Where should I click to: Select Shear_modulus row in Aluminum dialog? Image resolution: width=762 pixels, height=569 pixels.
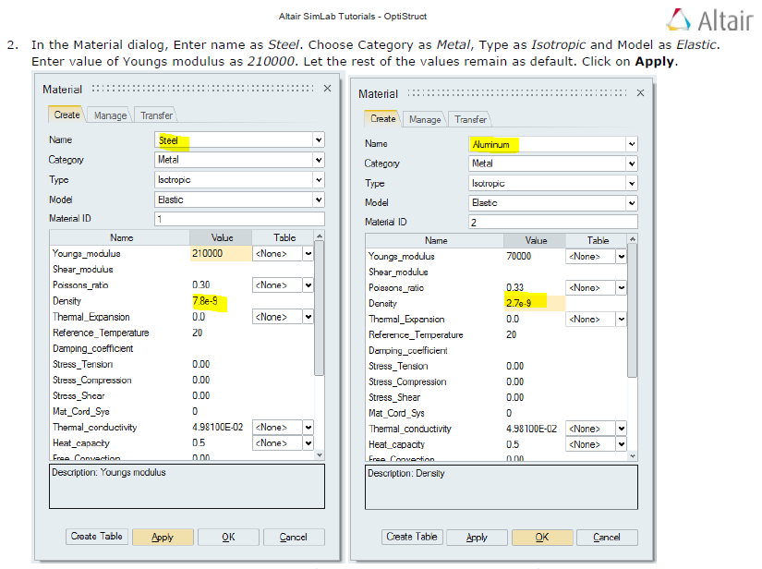(x=497, y=272)
